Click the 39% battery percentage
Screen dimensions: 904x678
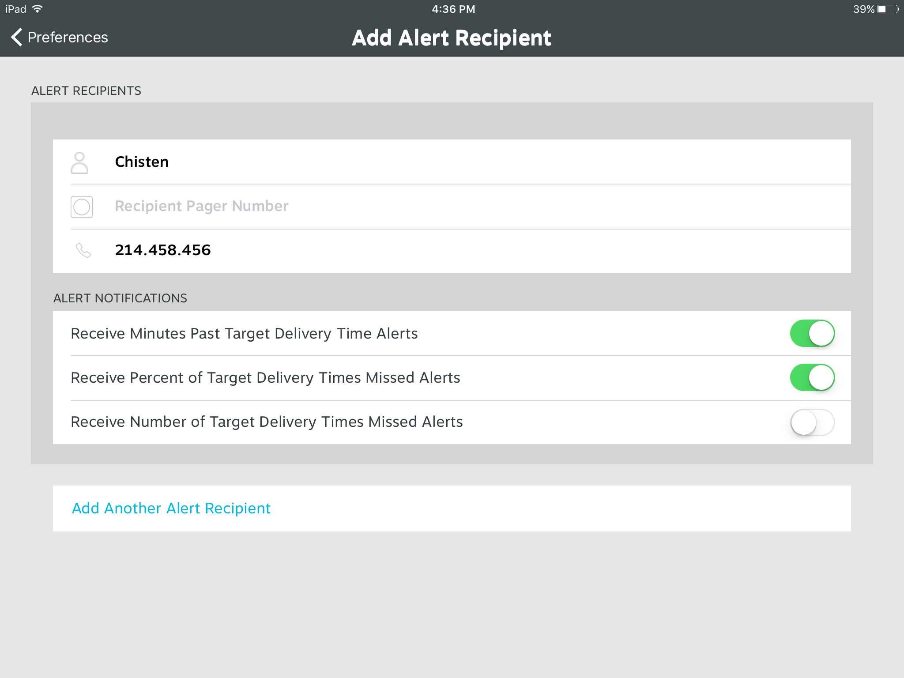[x=864, y=9]
